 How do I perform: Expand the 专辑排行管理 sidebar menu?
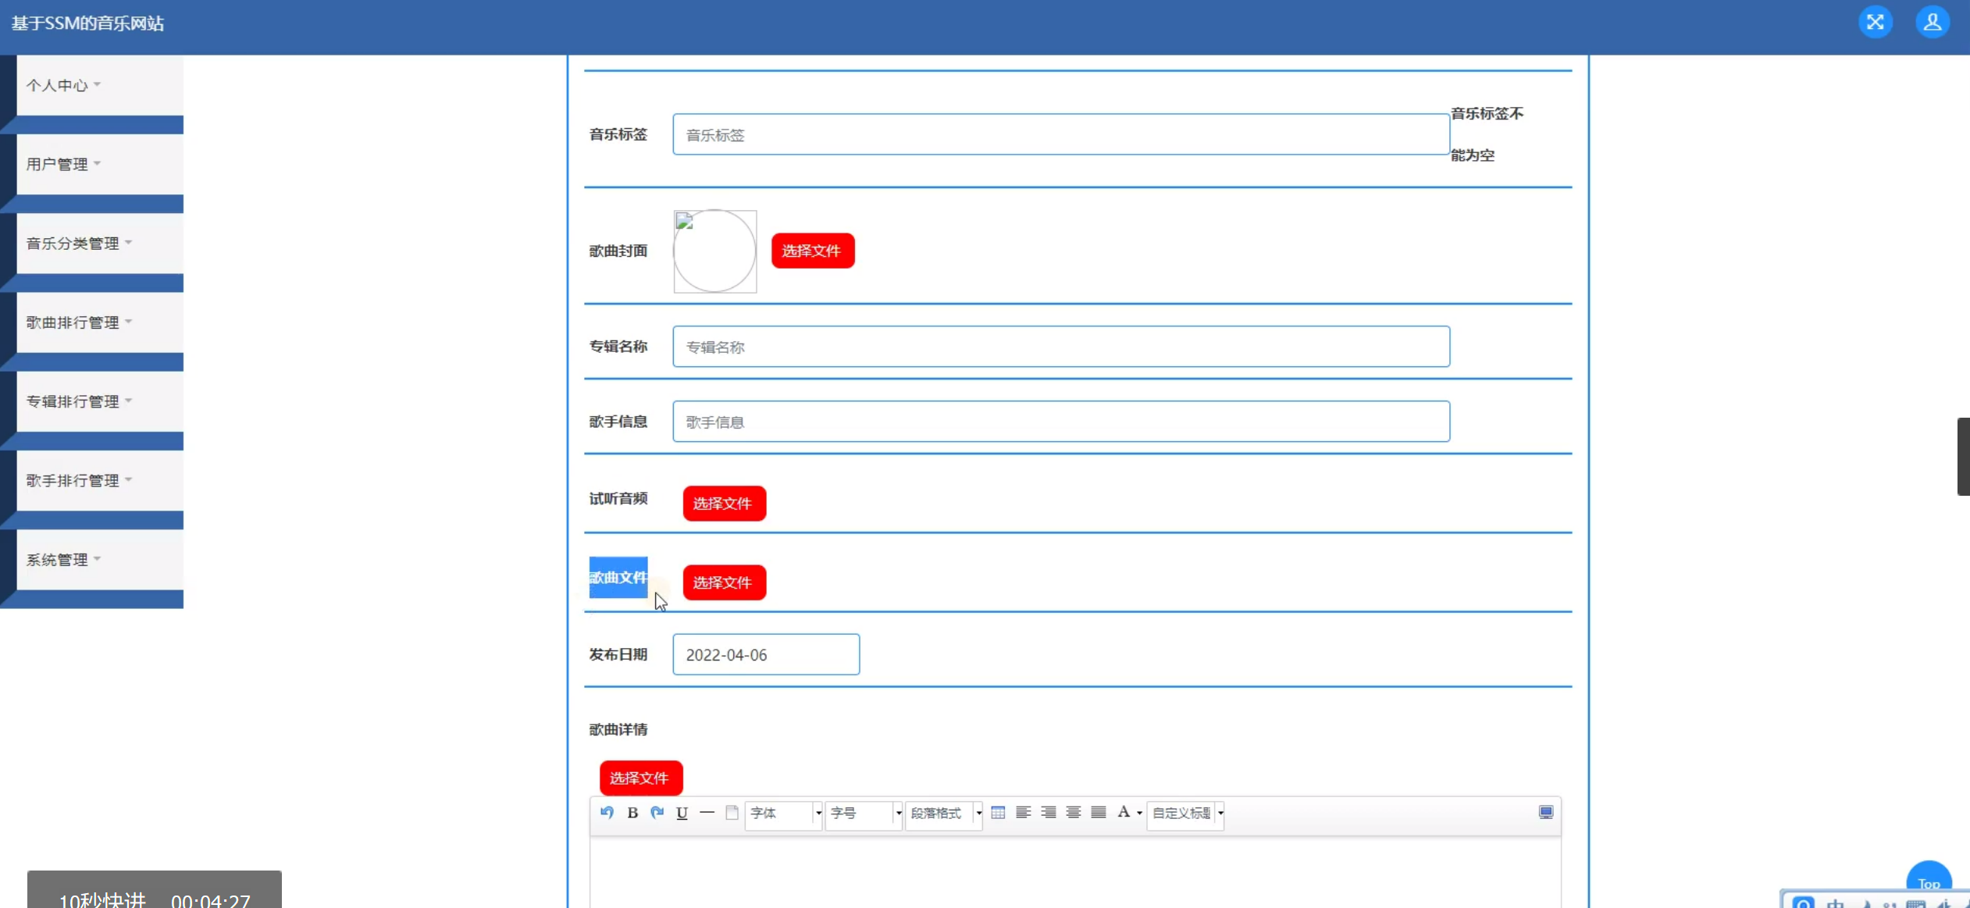[100, 401]
